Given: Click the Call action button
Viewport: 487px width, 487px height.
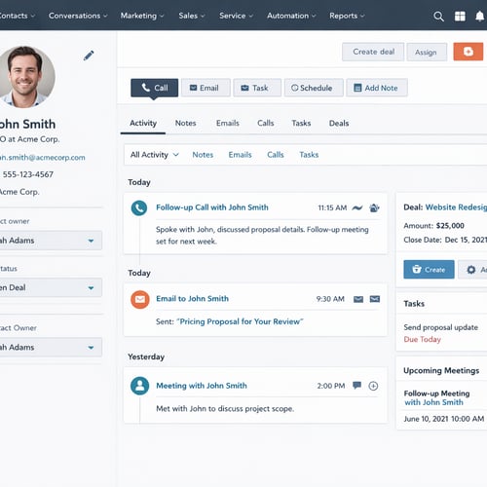Looking at the screenshot, I should pos(155,88).
